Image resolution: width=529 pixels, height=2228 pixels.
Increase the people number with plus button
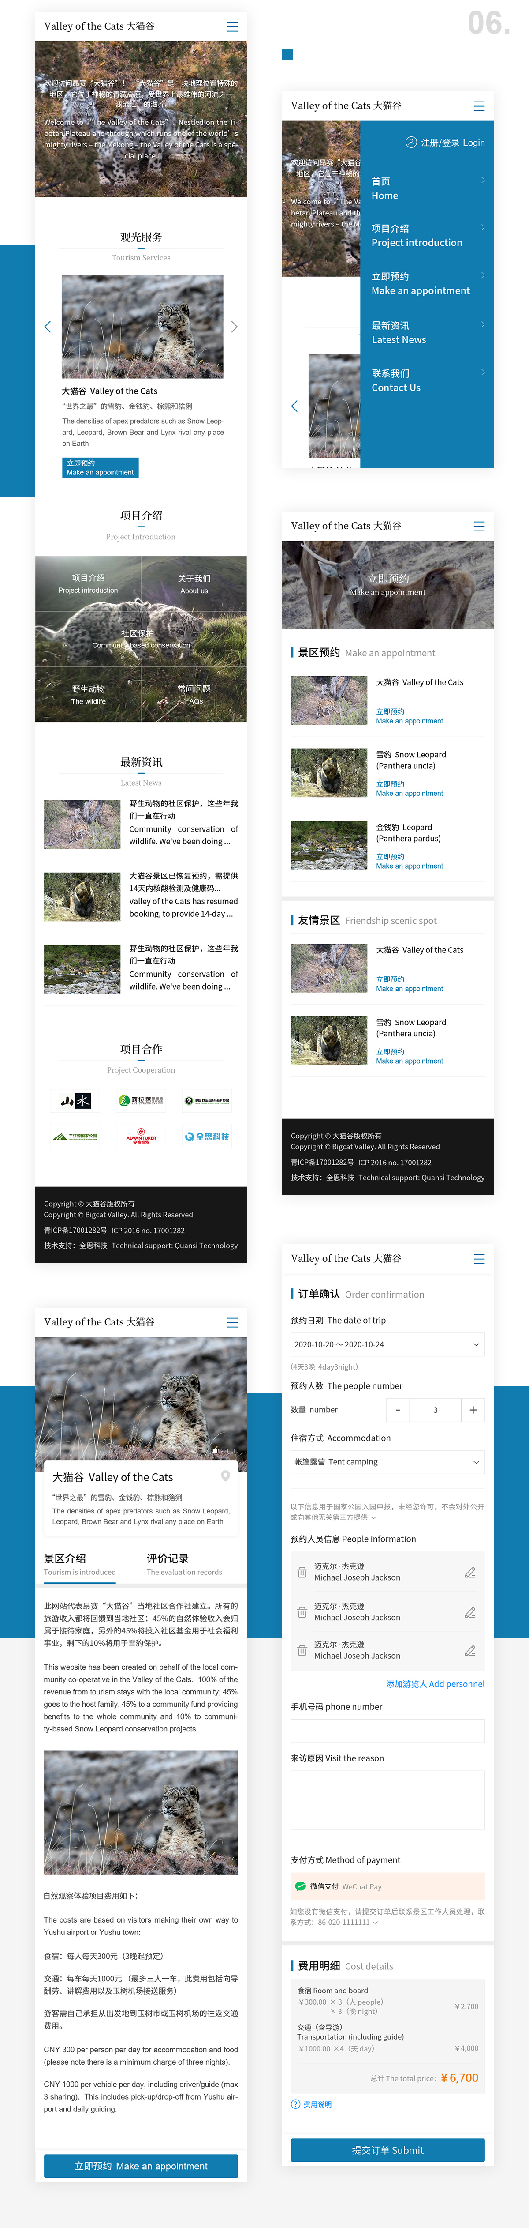click(x=473, y=1410)
